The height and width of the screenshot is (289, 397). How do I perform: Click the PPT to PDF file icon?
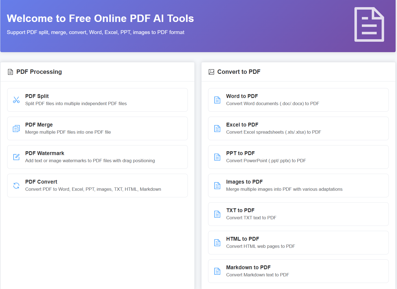(x=217, y=157)
